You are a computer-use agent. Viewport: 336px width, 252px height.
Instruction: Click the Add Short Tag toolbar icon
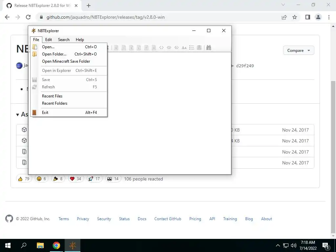(124, 48)
